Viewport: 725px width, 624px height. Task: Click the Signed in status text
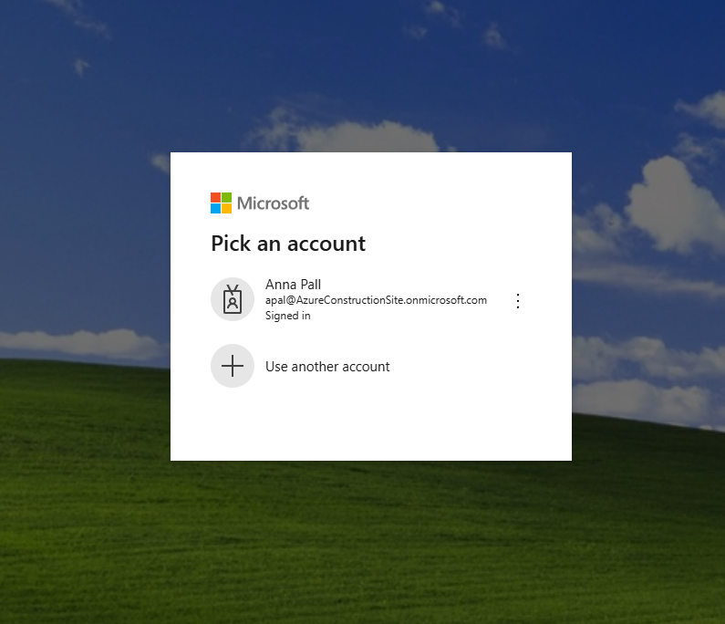[x=287, y=316]
